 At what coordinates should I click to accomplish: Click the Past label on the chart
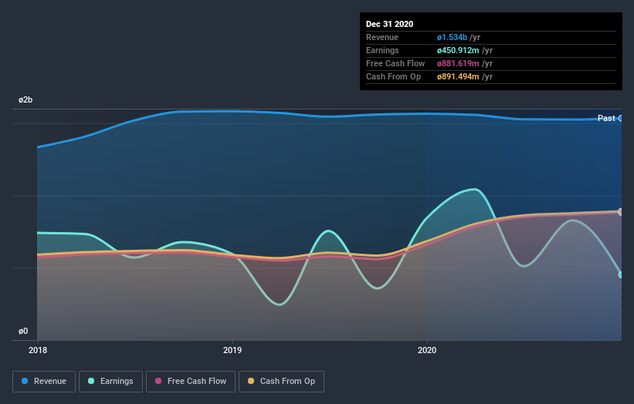coord(606,118)
